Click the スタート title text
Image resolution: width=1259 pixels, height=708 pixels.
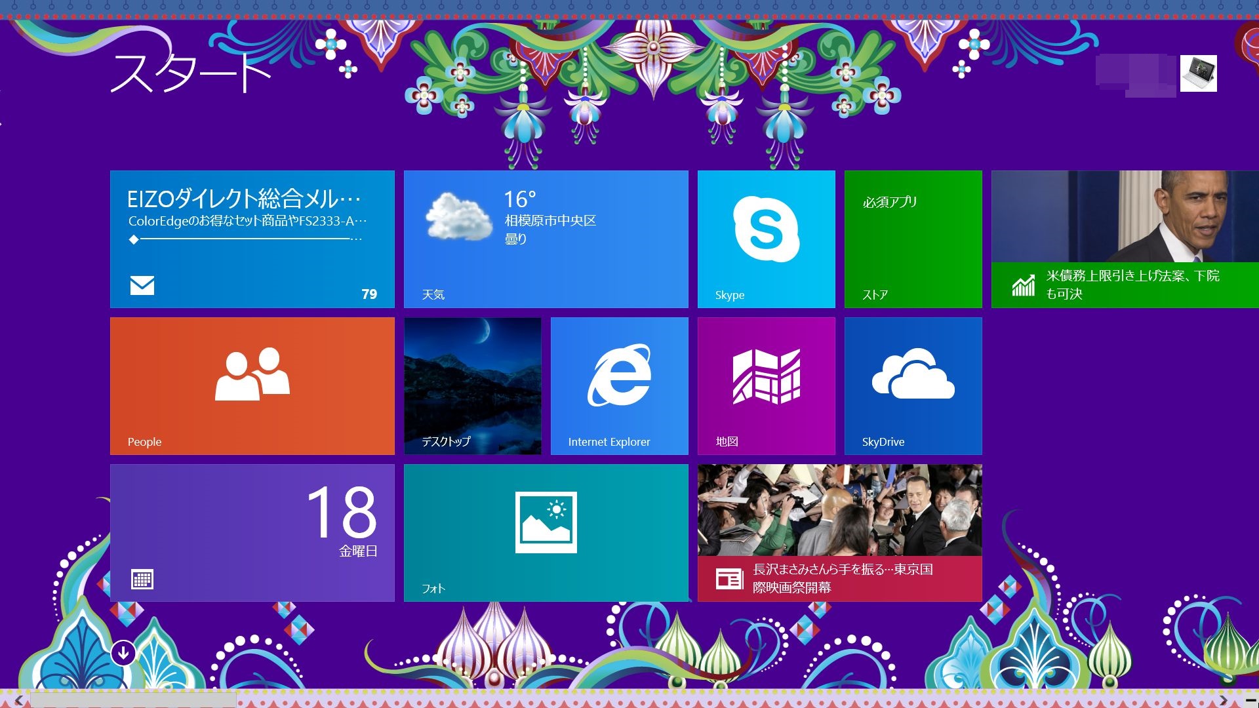(x=190, y=72)
